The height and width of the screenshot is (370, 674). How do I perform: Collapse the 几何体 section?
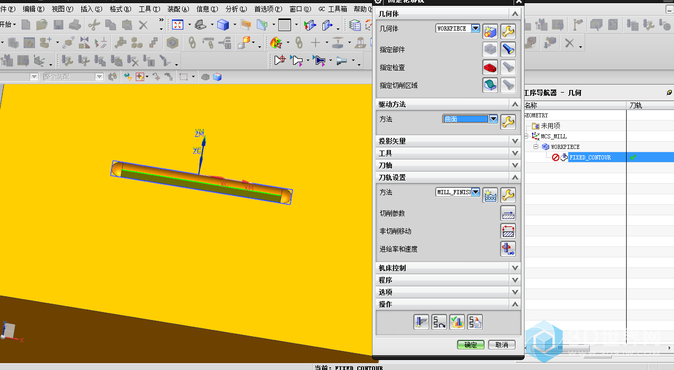click(x=515, y=14)
